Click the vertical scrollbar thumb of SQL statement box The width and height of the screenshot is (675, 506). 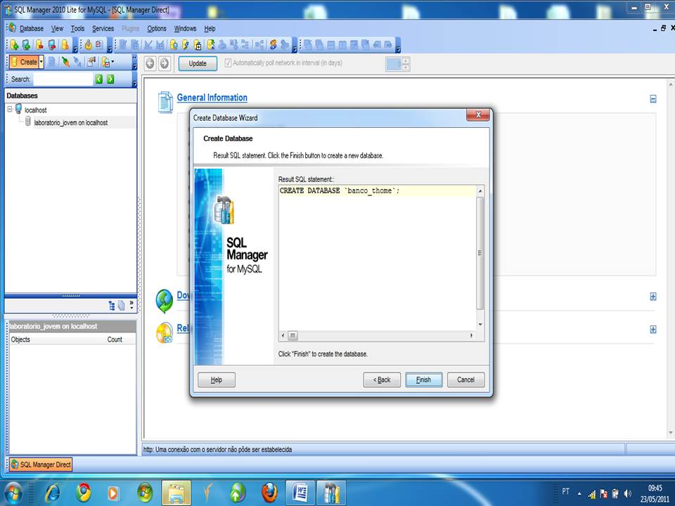point(480,253)
